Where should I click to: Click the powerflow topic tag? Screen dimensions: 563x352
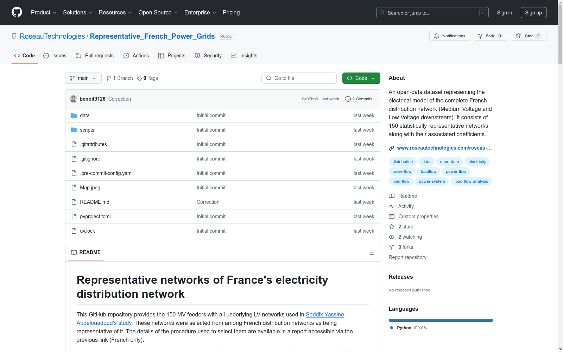pos(402,171)
